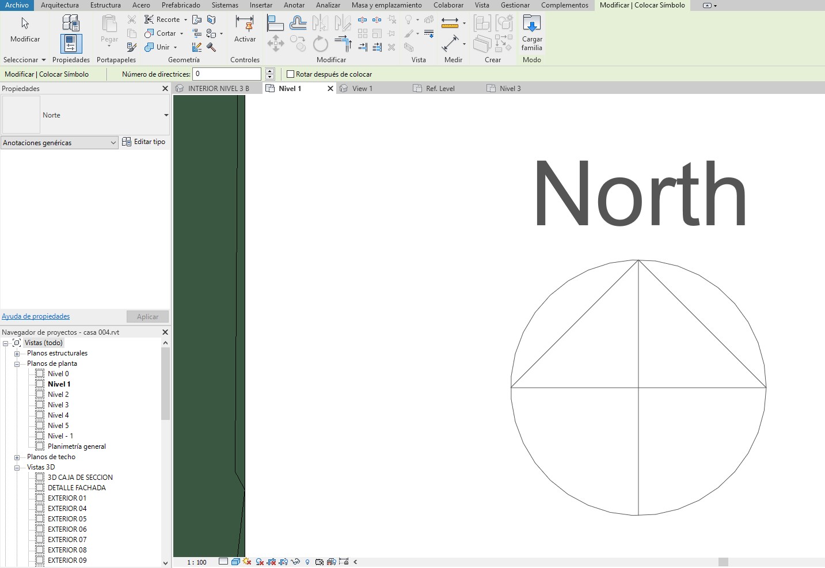Open the Norte type selector dropdown
This screenshot has height=568, width=825.
(166, 115)
